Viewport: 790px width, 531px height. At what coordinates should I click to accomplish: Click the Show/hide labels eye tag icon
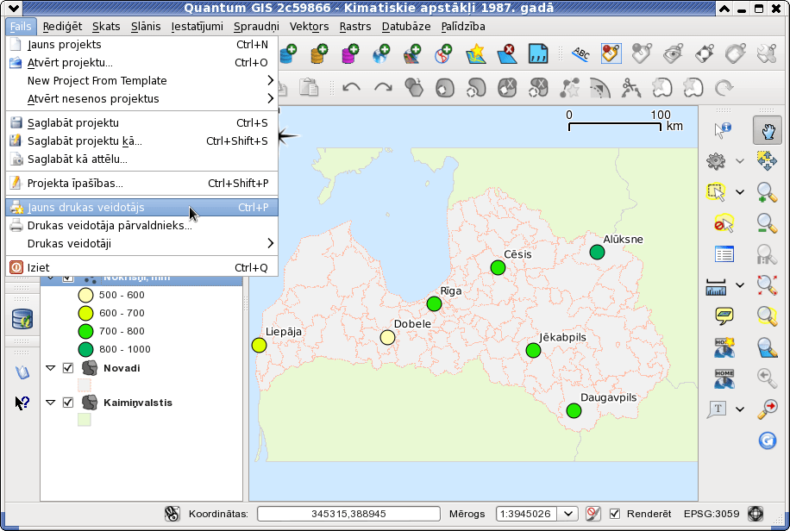(673, 53)
